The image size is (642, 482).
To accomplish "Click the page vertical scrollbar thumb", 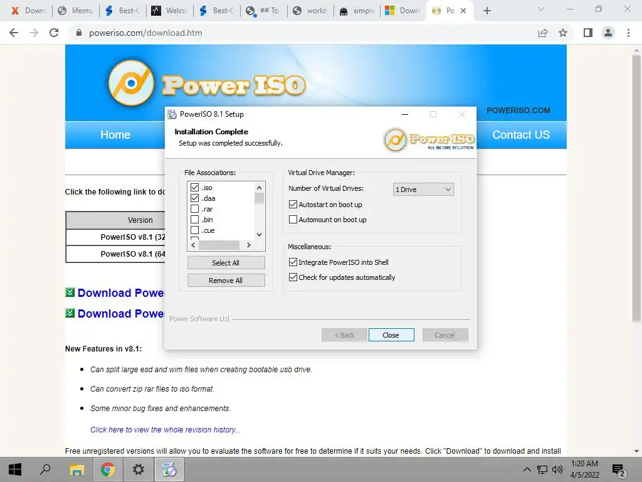I will click(x=636, y=188).
